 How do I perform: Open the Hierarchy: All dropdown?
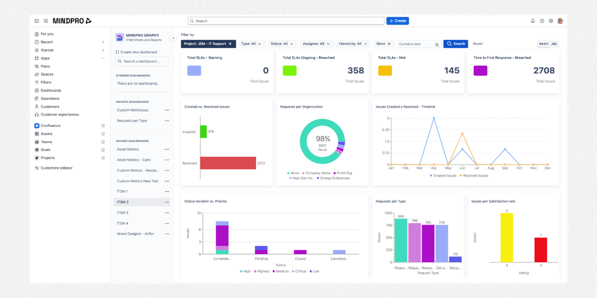tap(354, 44)
